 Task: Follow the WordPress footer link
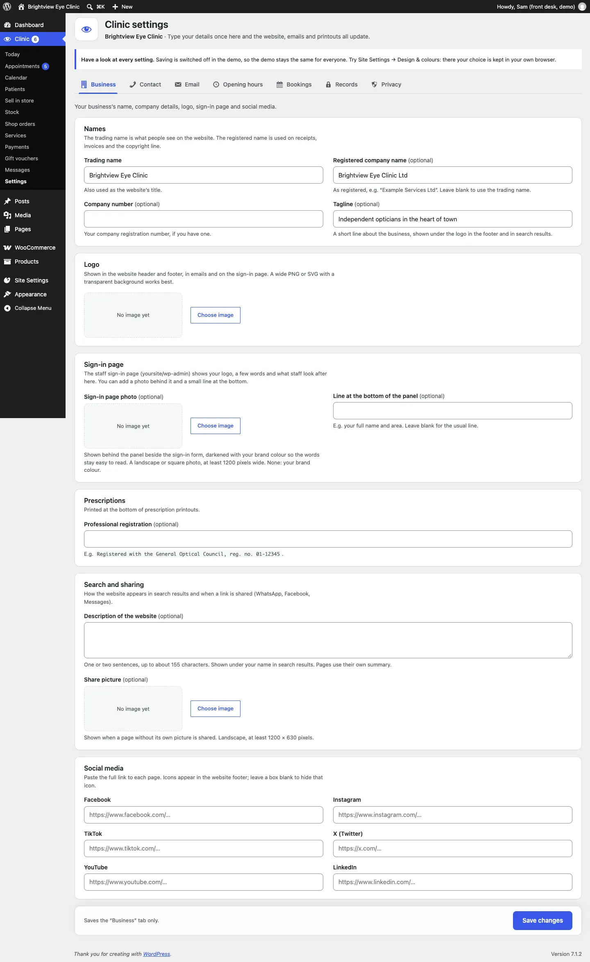pyautogui.click(x=157, y=954)
